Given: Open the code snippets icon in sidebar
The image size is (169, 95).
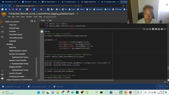Looking at the screenshot, I should click(x=2, y=71).
